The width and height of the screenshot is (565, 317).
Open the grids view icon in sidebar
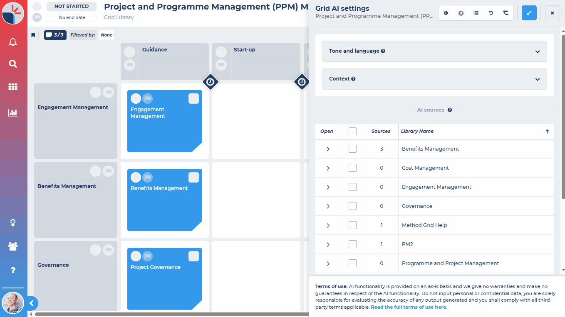point(13,87)
